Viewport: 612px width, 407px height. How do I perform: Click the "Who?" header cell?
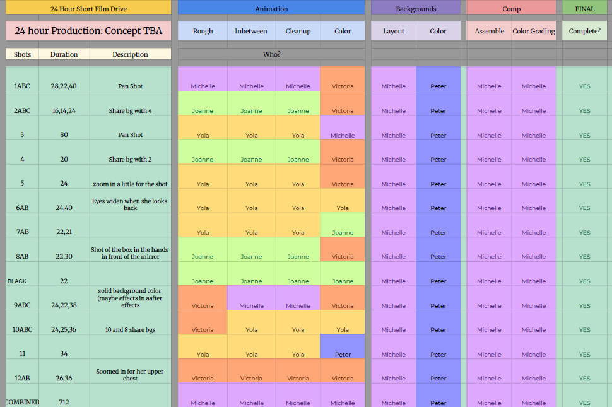(271, 54)
